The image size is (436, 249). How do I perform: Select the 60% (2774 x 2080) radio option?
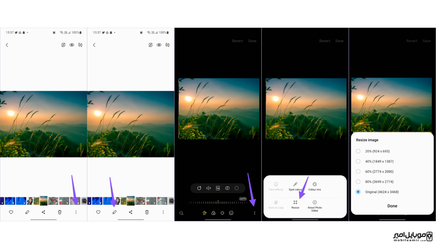358,172
